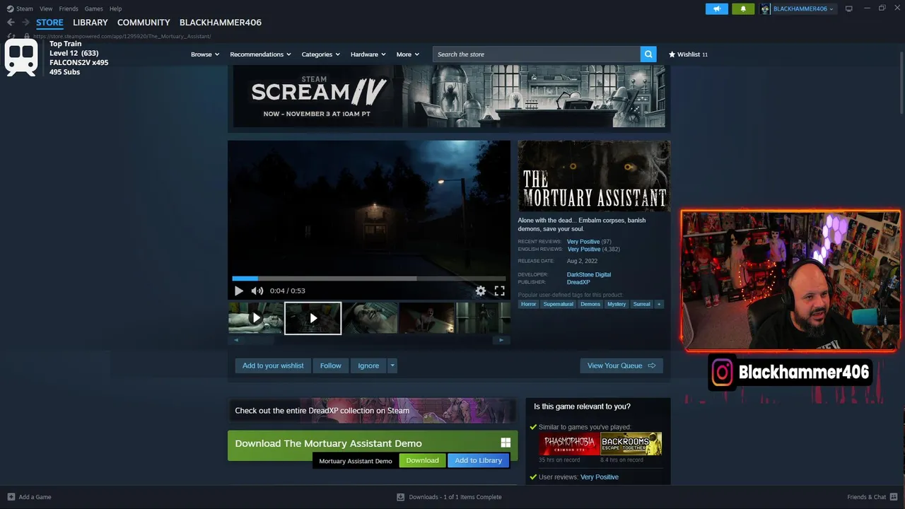
Task: Click the Supernatural tag
Action: [559, 304]
